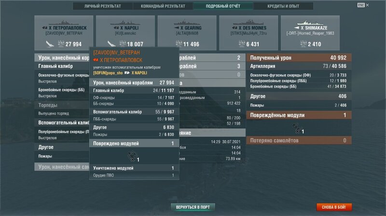Click the Повреждённые модули header
The height and width of the screenshot is (216, 386).
pos(299,115)
